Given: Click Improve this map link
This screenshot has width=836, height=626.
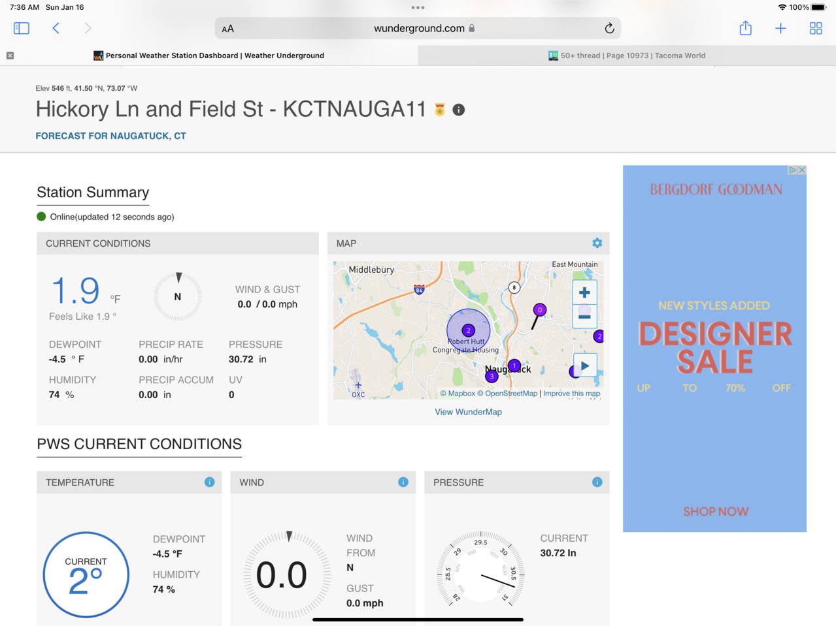Looking at the screenshot, I should (x=571, y=394).
